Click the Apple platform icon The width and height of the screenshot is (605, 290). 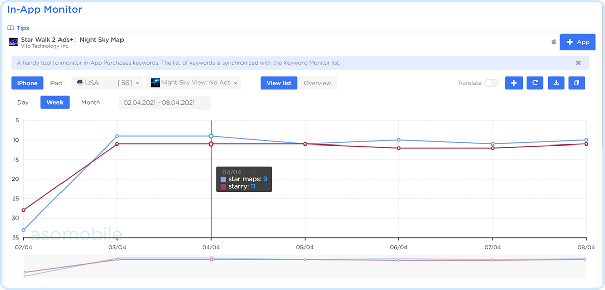point(553,42)
